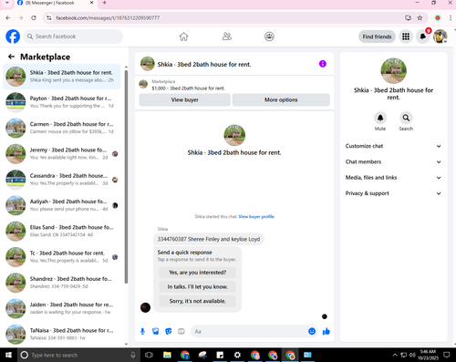Viewport: 456px width, 362px height.
Task: Open the apps grid menu icon
Action: pyautogui.click(x=406, y=36)
